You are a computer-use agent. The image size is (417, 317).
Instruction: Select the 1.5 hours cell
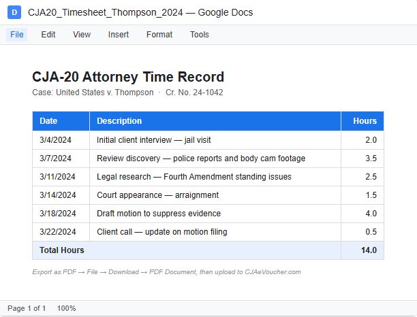click(362, 195)
